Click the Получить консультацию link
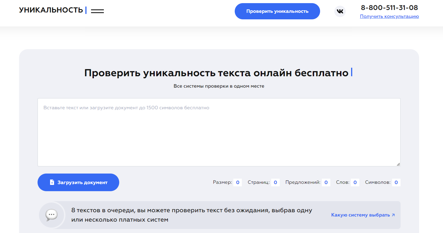The width and height of the screenshot is (443, 233). [x=389, y=17]
